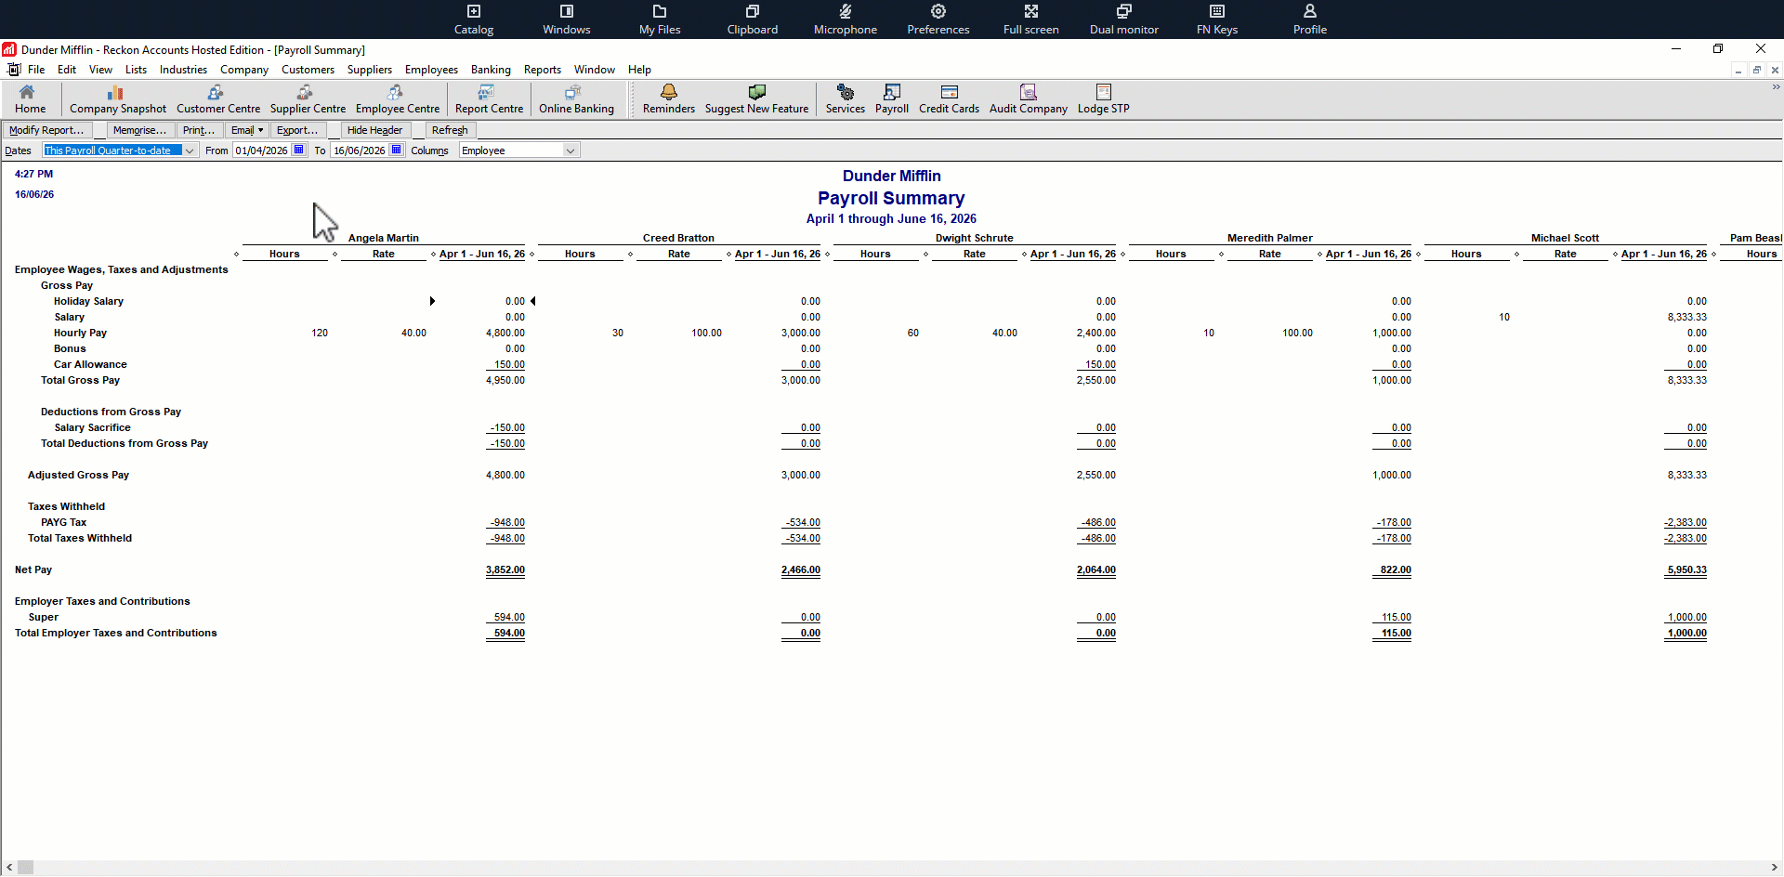Open the Edit menu
This screenshot has height=877, width=1784.
pyautogui.click(x=67, y=70)
